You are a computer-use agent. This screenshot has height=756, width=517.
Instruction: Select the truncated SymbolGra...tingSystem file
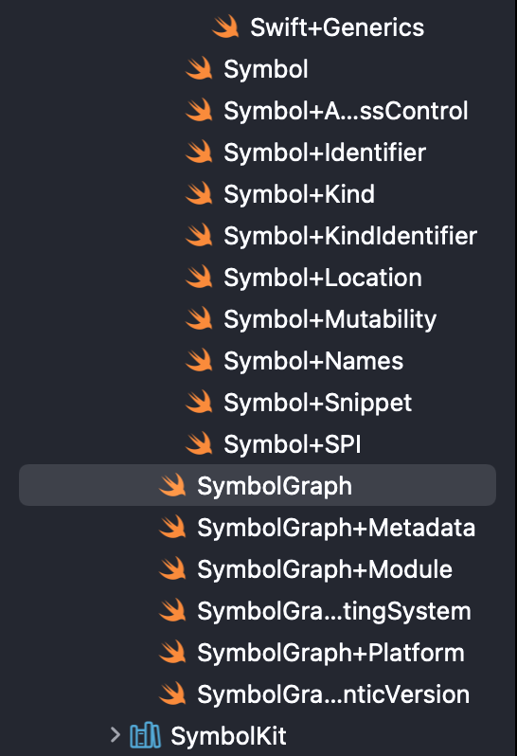point(334,611)
